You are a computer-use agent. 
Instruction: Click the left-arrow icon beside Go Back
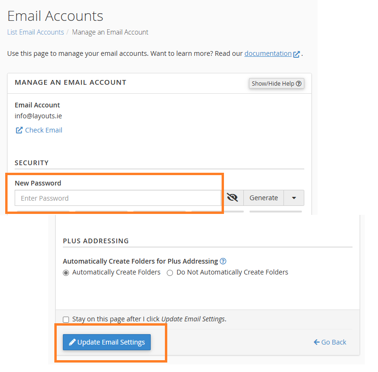[317, 342]
